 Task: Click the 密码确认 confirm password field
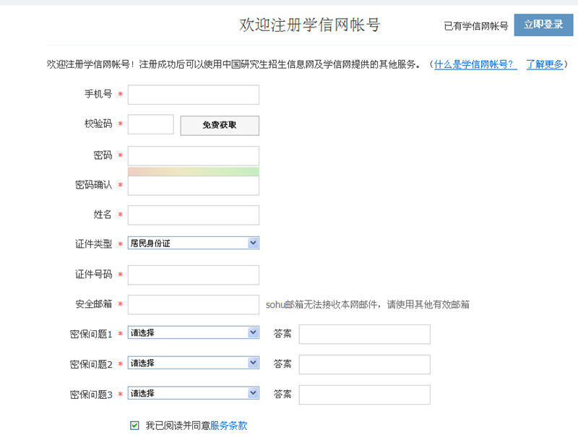(x=193, y=186)
